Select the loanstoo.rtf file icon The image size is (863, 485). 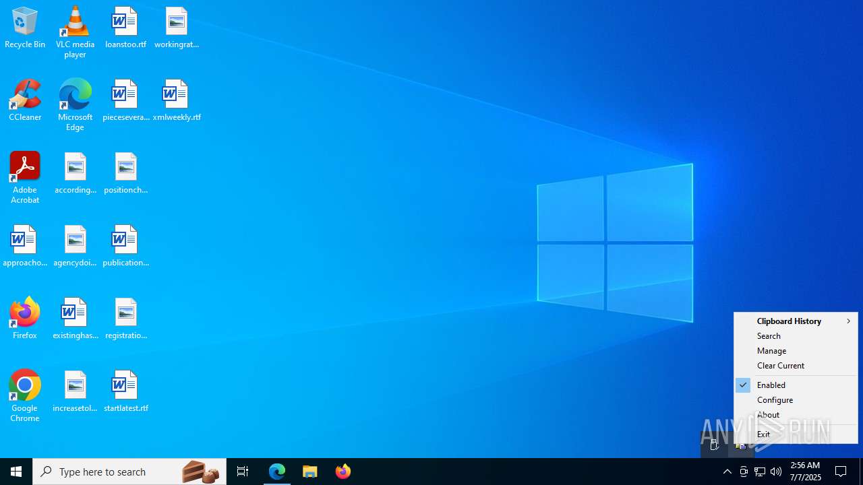pos(125,28)
